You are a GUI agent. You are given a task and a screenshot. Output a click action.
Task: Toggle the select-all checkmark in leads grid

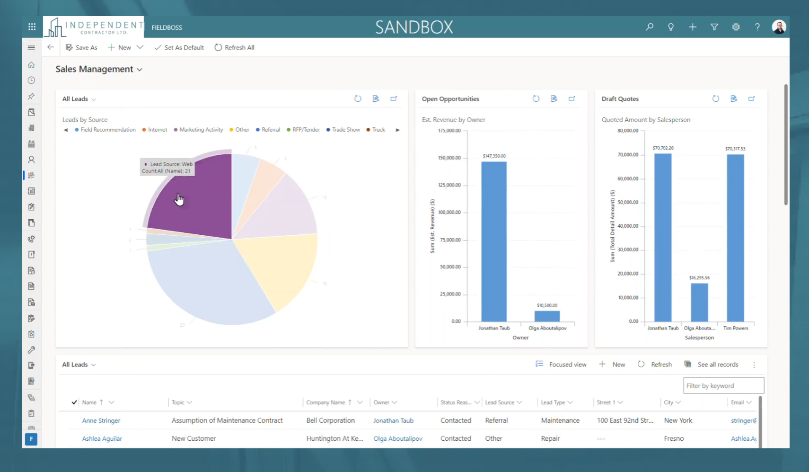pyautogui.click(x=74, y=402)
